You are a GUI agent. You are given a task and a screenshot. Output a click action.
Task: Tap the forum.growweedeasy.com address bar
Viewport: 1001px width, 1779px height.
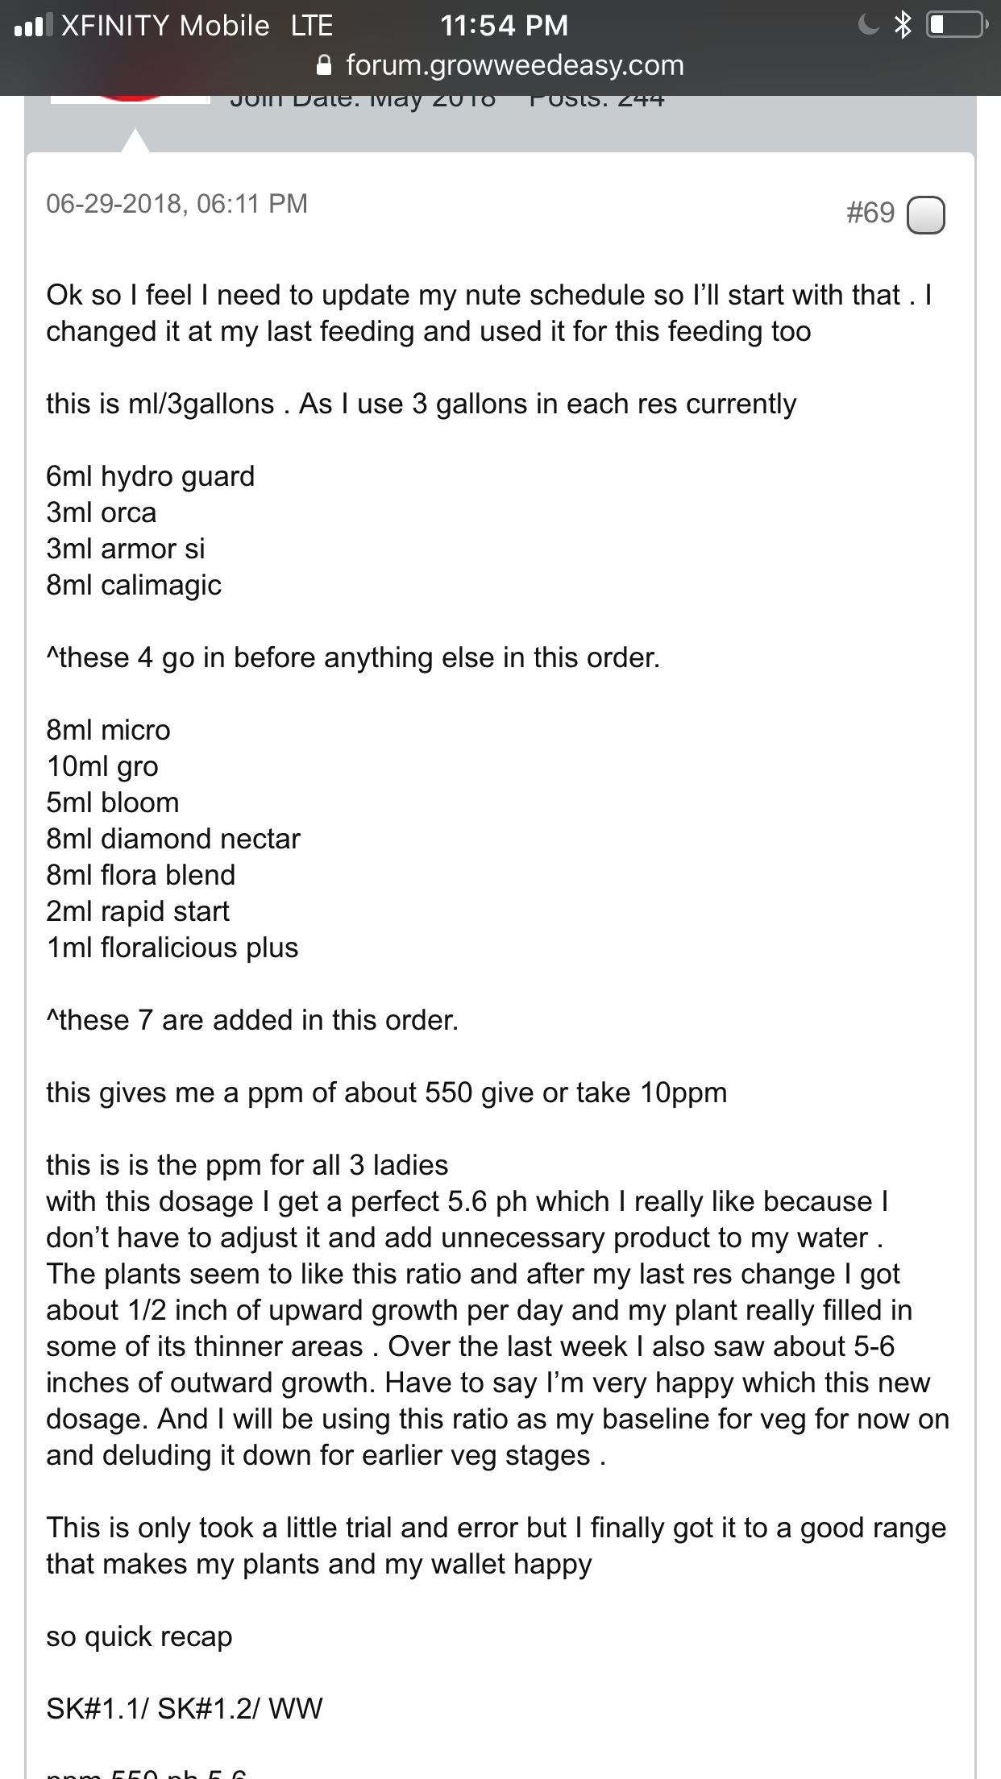coord(500,65)
